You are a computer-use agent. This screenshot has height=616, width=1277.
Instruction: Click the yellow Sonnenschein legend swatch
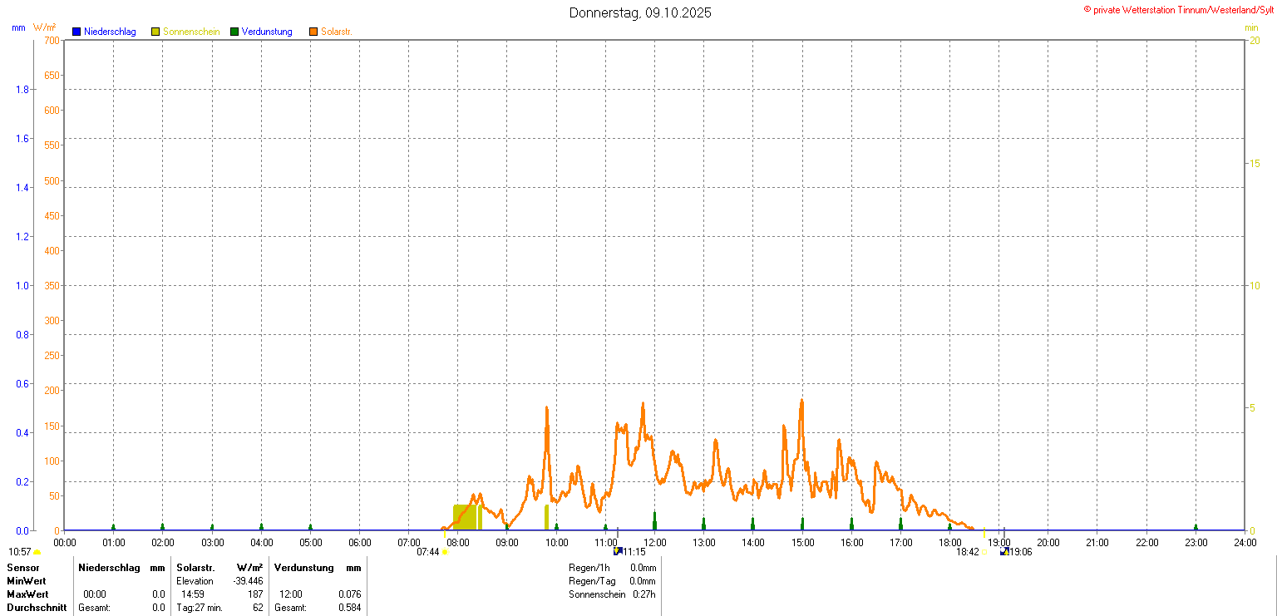(x=155, y=32)
